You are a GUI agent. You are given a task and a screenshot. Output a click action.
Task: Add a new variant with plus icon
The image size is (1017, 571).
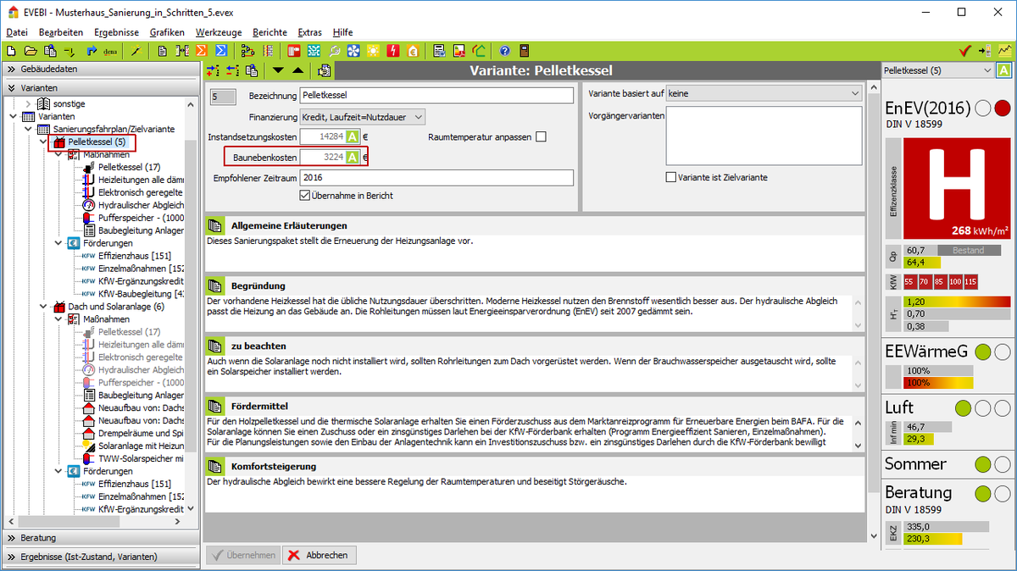tap(214, 70)
